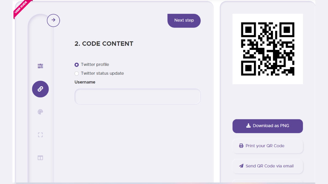This screenshot has width=328, height=184.
Task: Click the Next step button
Action: click(184, 20)
